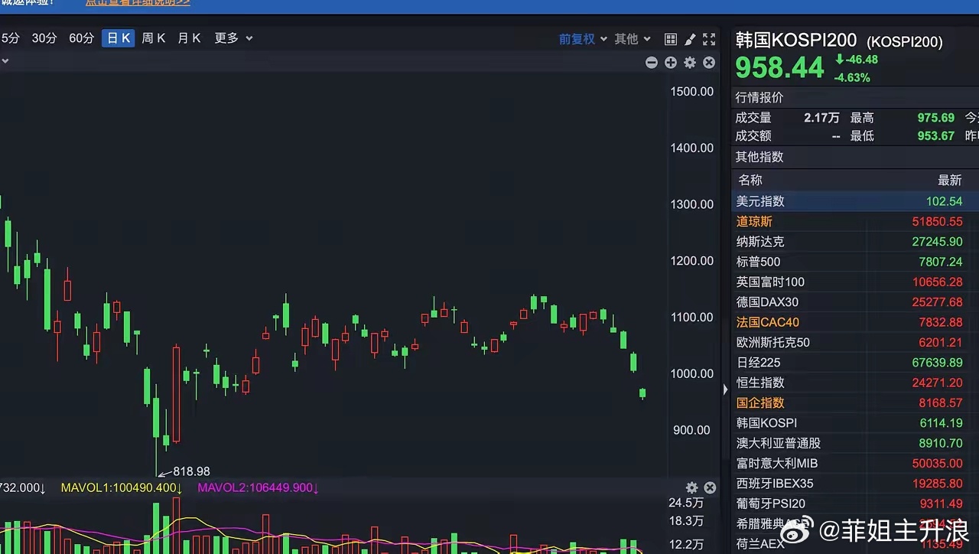
Task: Click the 日经225 latest value 67639.89
Action: tap(937, 363)
